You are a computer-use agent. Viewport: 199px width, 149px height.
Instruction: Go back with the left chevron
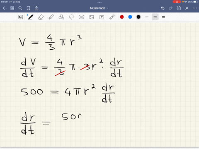[4, 8]
